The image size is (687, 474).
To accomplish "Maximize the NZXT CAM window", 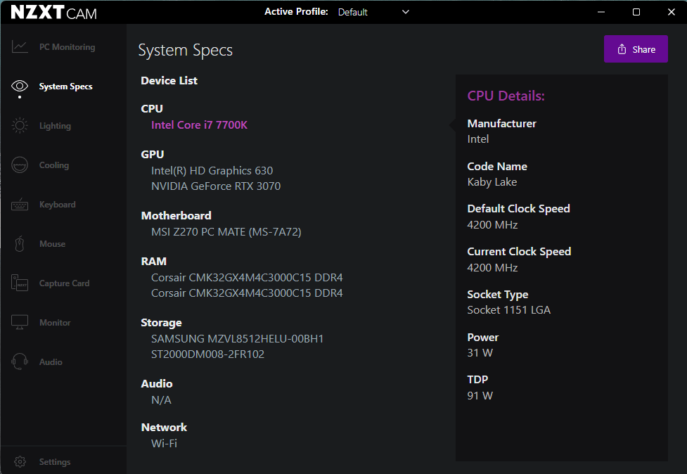I will tap(636, 12).
